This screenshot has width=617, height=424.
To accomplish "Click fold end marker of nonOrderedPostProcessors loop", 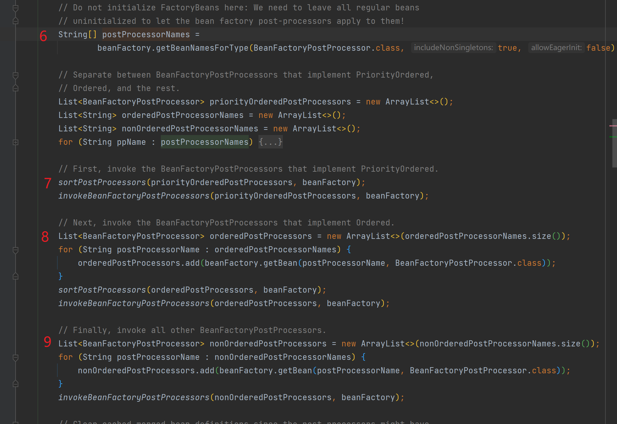I will [x=16, y=384].
